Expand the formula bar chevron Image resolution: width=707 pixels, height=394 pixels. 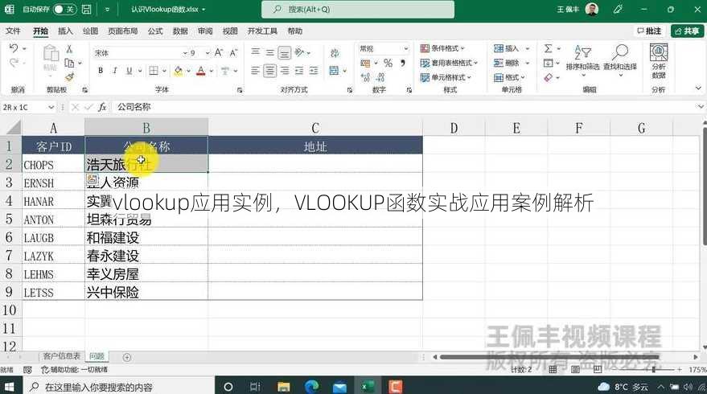701,107
